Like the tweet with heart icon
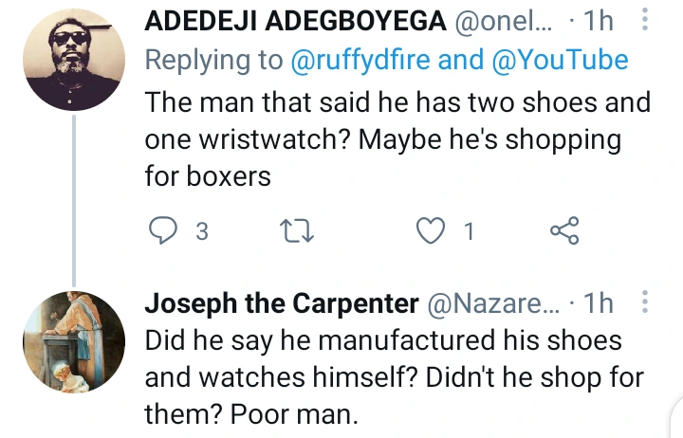Screen dimensions: 683x438 pyautogui.click(x=432, y=230)
